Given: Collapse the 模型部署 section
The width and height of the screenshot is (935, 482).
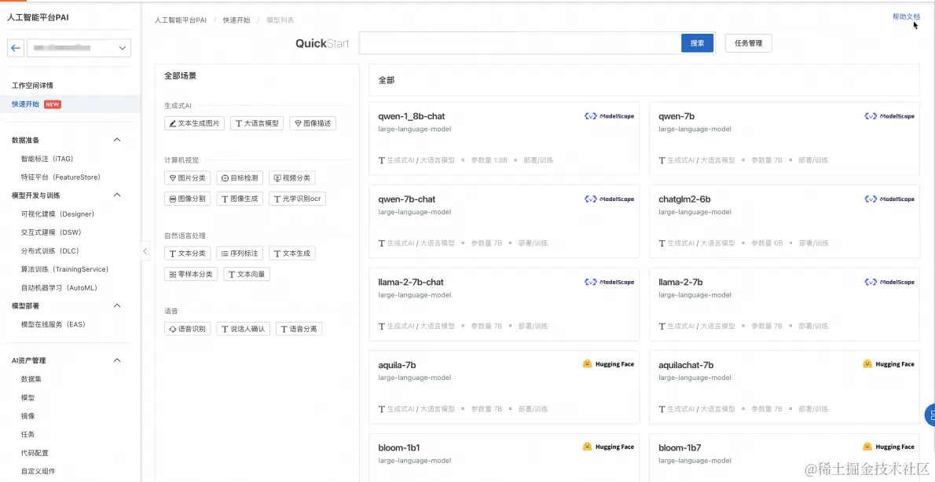Looking at the screenshot, I should (x=117, y=305).
